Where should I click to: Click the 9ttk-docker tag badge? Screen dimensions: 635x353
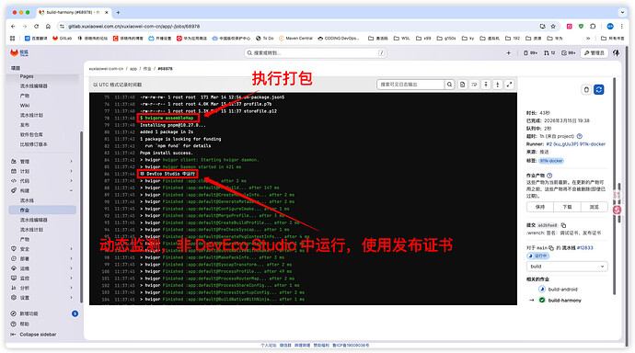pyautogui.click(x=551, y=161)
